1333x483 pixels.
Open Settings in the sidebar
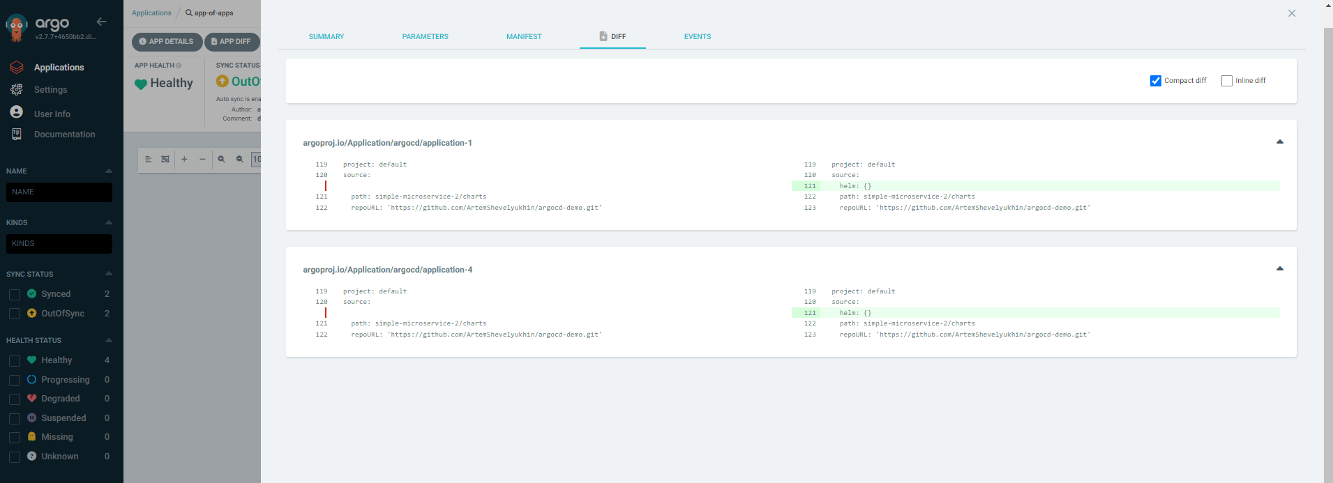(x=50, y=90)
